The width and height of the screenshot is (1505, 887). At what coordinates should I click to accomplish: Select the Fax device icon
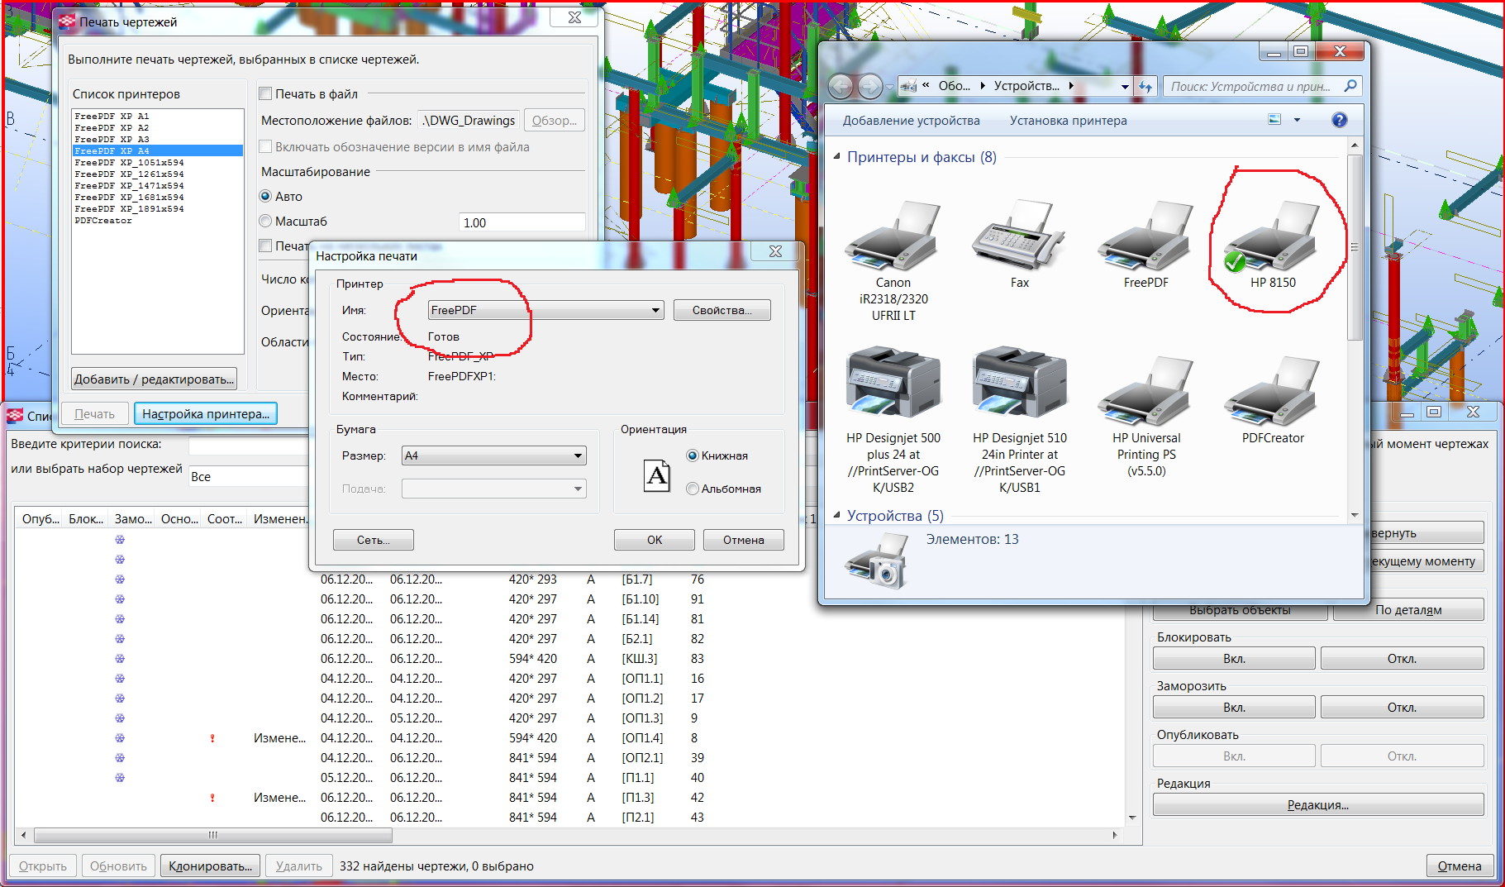tap(1019, 236)
